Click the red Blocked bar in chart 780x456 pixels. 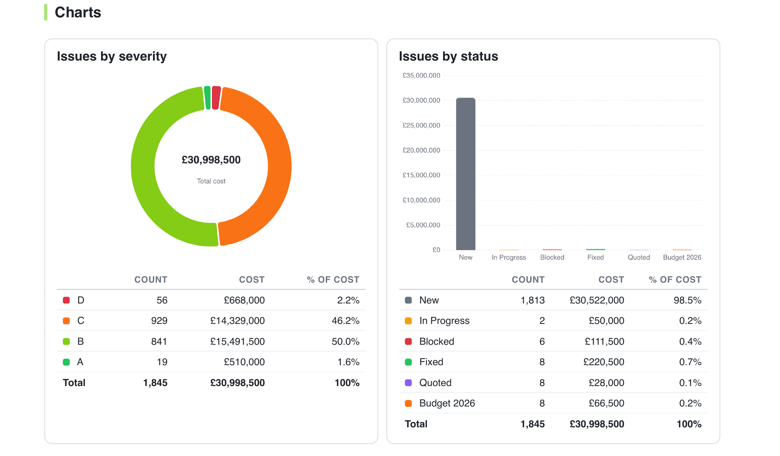[552, 250]
